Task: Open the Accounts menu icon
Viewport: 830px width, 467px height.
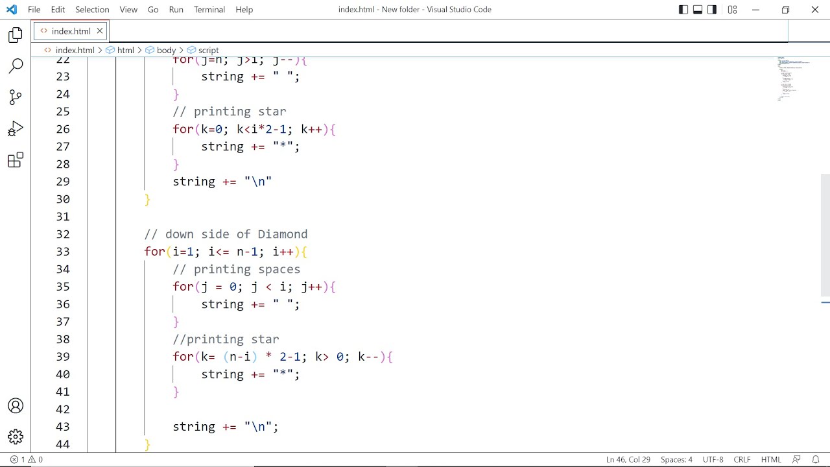Action: 16,406
